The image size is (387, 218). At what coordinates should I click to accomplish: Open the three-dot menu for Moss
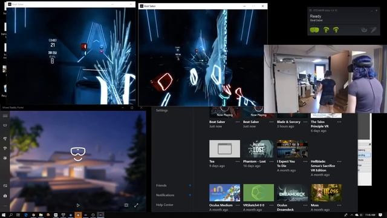click(x=339, y=205)
